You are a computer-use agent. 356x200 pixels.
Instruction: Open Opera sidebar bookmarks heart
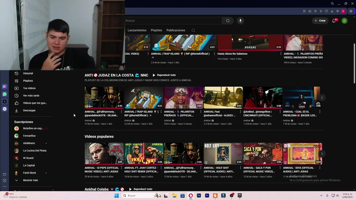pos(4,174)
